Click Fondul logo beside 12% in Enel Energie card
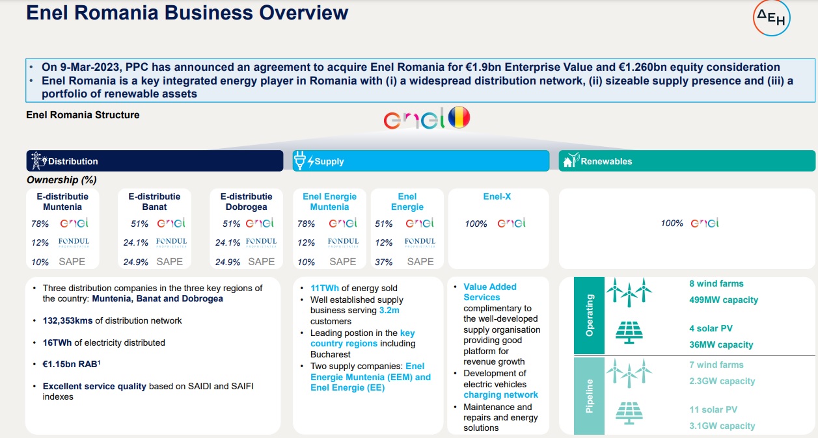Image resolution: width=818 pixels, height=438 pixels. coord(420,242)
